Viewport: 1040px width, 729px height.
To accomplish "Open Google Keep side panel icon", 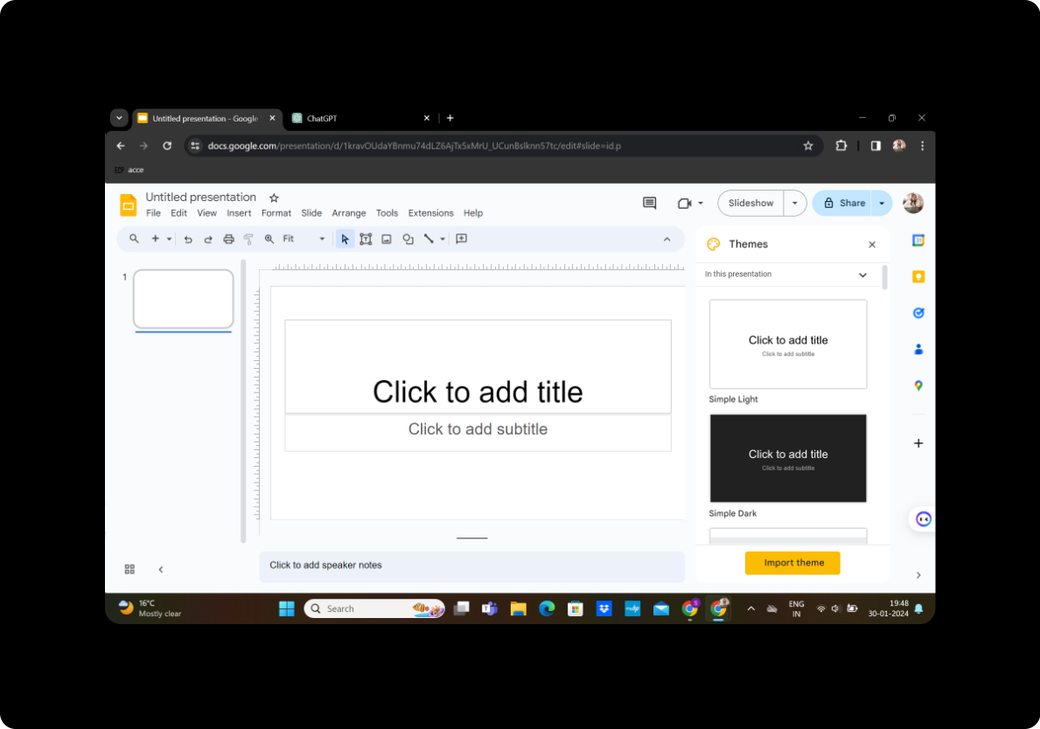I will coord(918,276).
